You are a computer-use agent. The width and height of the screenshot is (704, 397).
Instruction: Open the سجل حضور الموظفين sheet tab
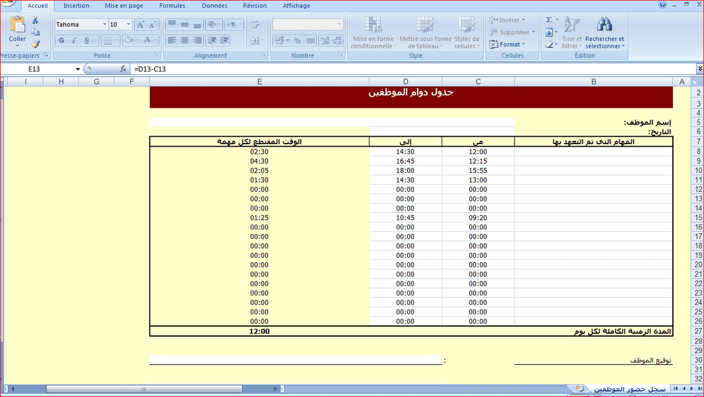tap(629, 389)
